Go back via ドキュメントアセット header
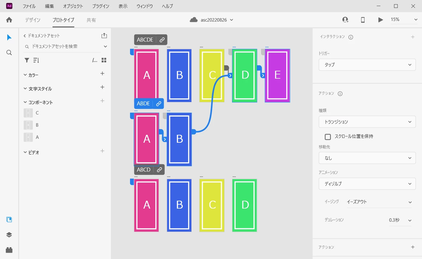The width and height of the screenshot is (422, 259). click(x=42, y=36)
